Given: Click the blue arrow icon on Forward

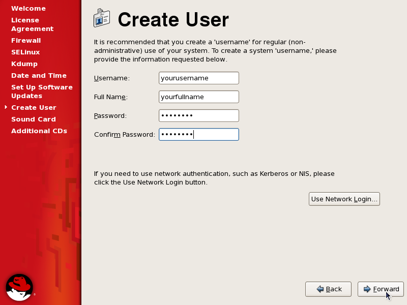Looking at the screenshot, I should coord(367,289).
